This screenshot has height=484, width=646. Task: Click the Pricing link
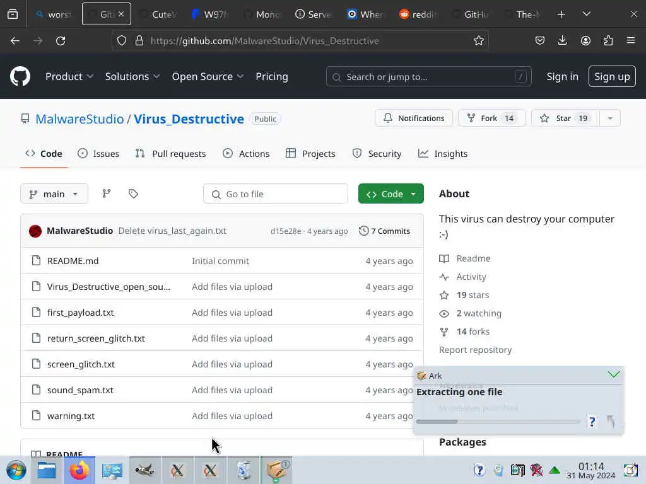click(271, 76)
